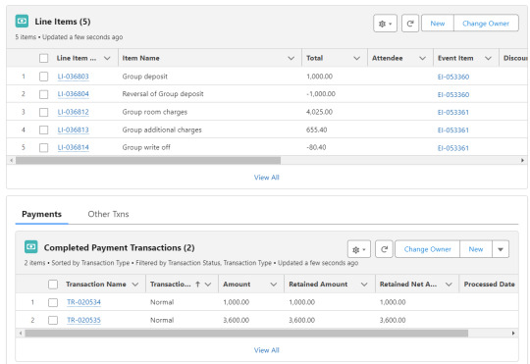
Task: Open Line Items list view controls gear
Action: coord(385,24)
